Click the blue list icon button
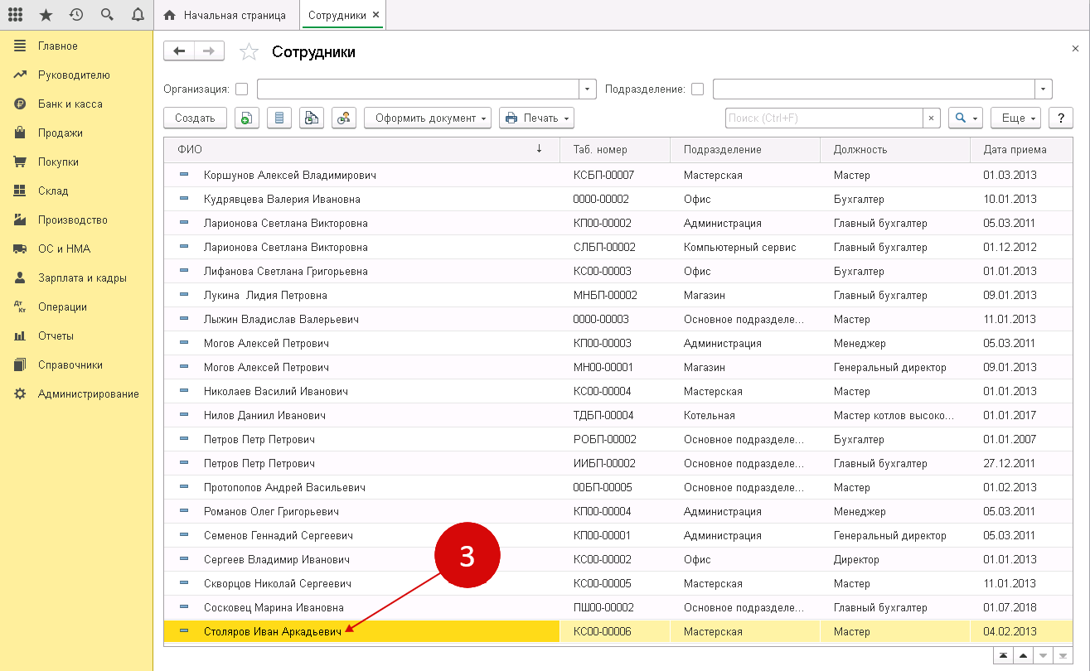Screen dimensions: 1090x671 [279, 118]
